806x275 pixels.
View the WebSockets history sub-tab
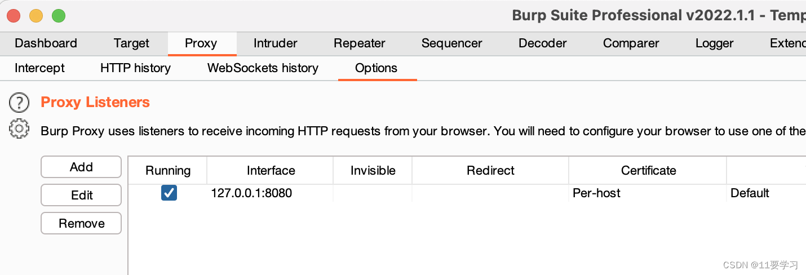[x=263, y=68]
